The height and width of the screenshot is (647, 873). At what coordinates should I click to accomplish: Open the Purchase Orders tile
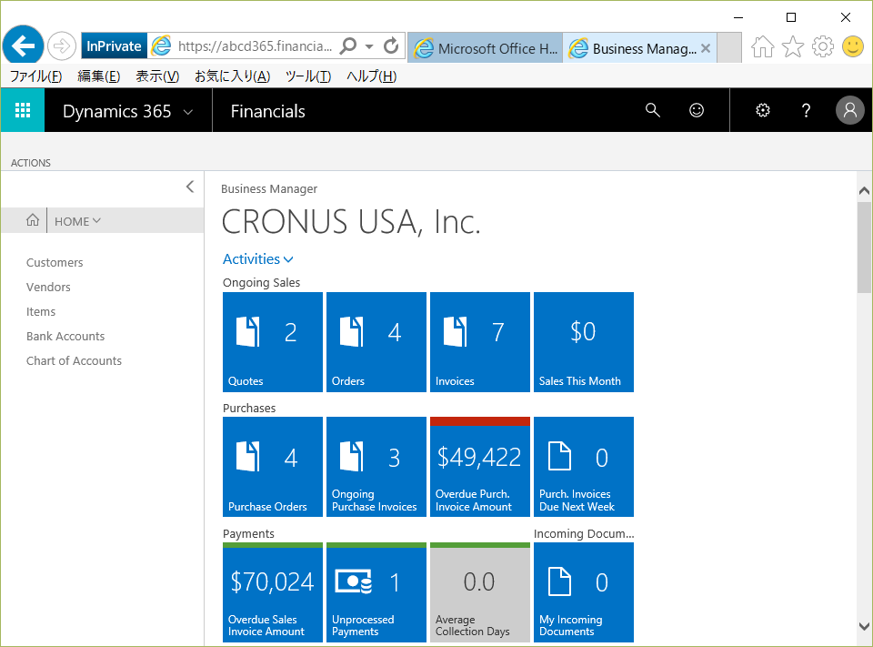273,467
